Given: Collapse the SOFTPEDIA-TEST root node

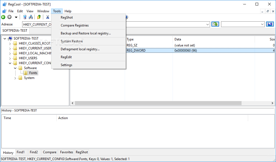Looking at the screenshot, I should point(5,39).
